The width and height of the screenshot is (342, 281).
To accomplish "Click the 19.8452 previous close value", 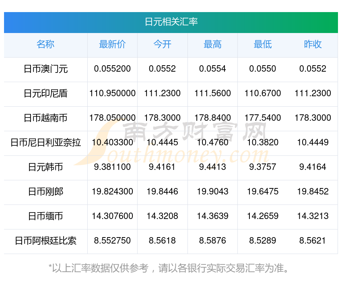I will click(x=313, y=192).
